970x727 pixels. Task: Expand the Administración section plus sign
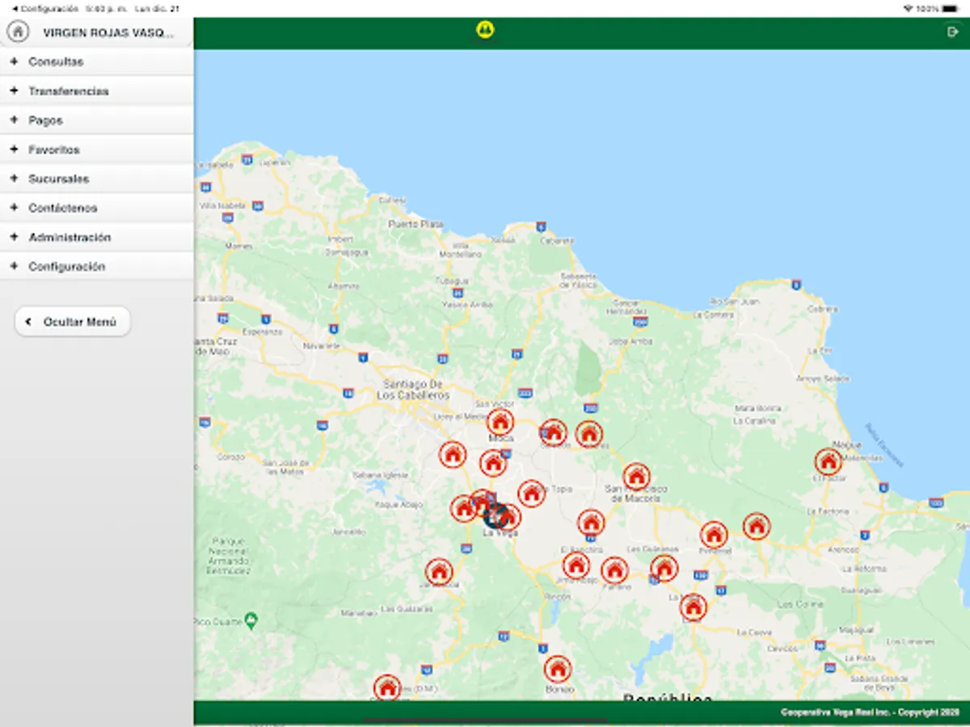point(14,237)
